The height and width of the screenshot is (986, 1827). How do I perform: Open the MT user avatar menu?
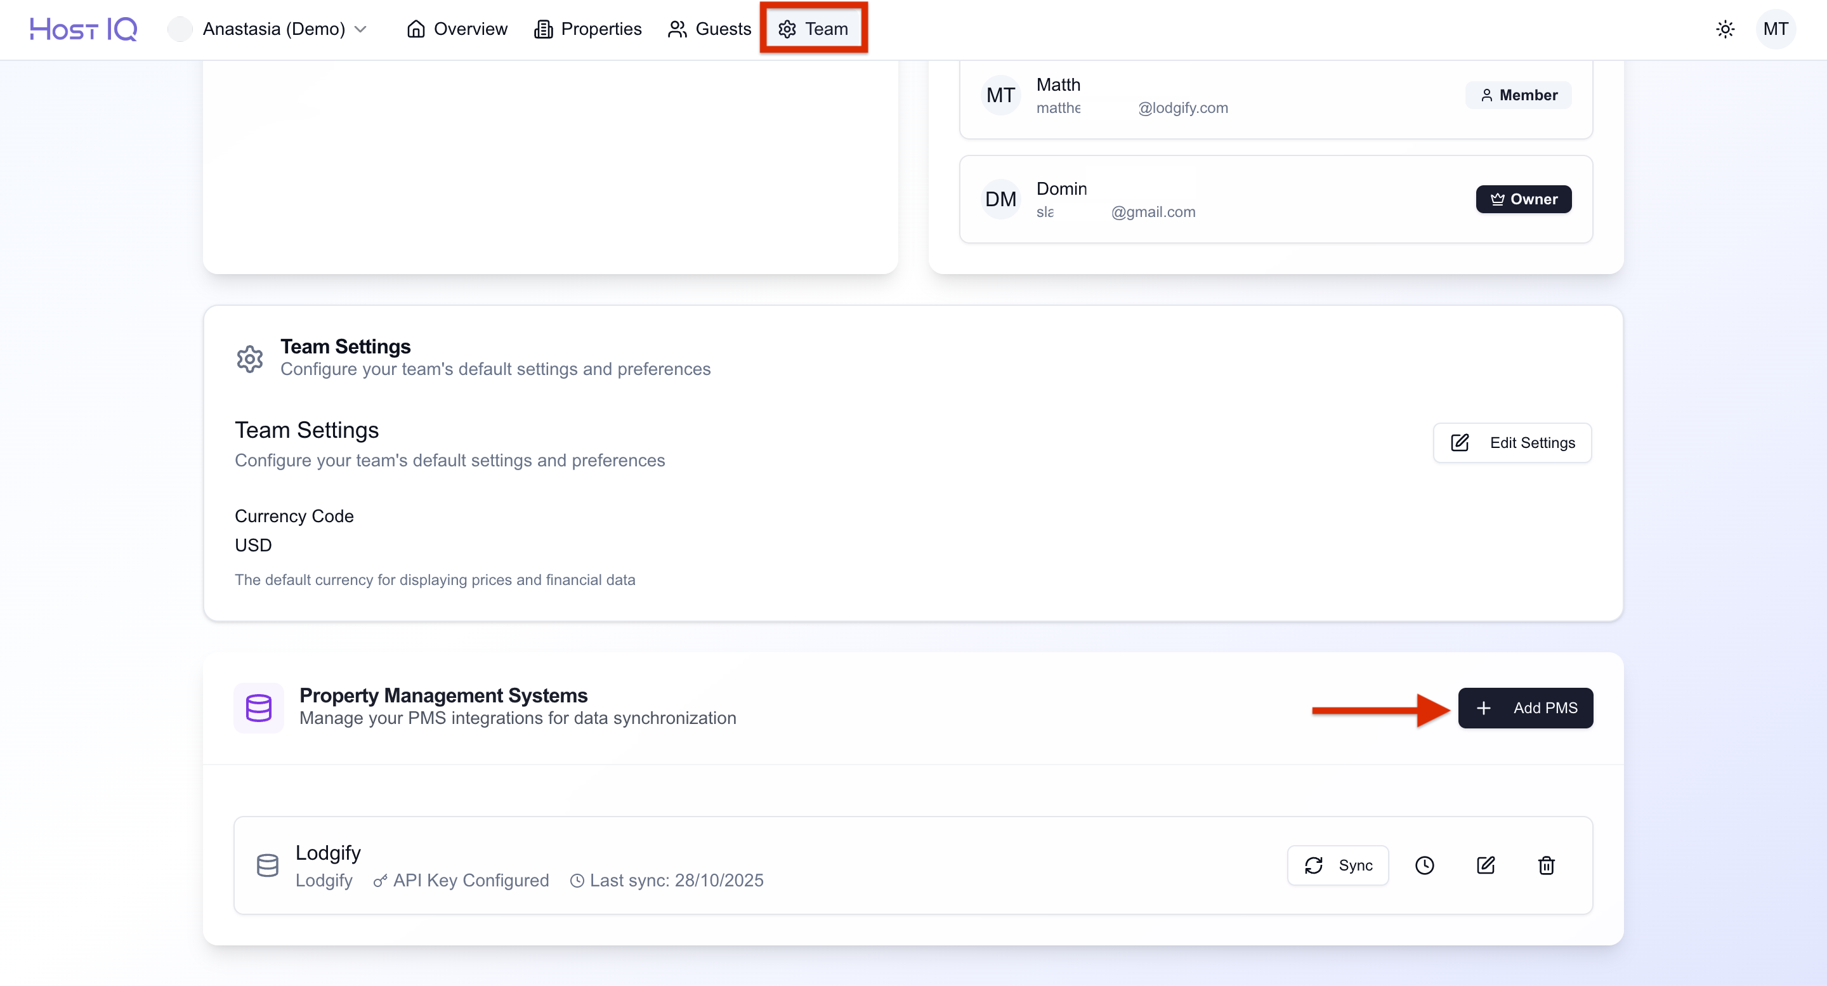coord(1775,29)
